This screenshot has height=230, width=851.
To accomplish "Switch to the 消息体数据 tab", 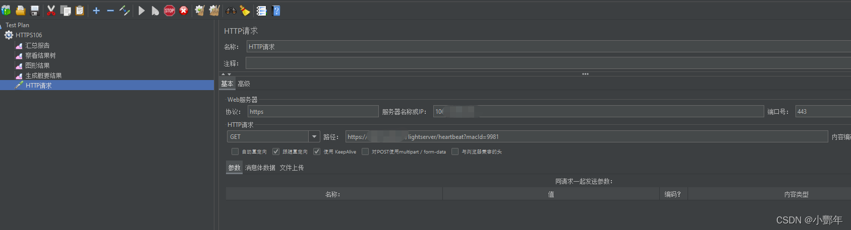I will pyautogui.click(x=260, y=168).
